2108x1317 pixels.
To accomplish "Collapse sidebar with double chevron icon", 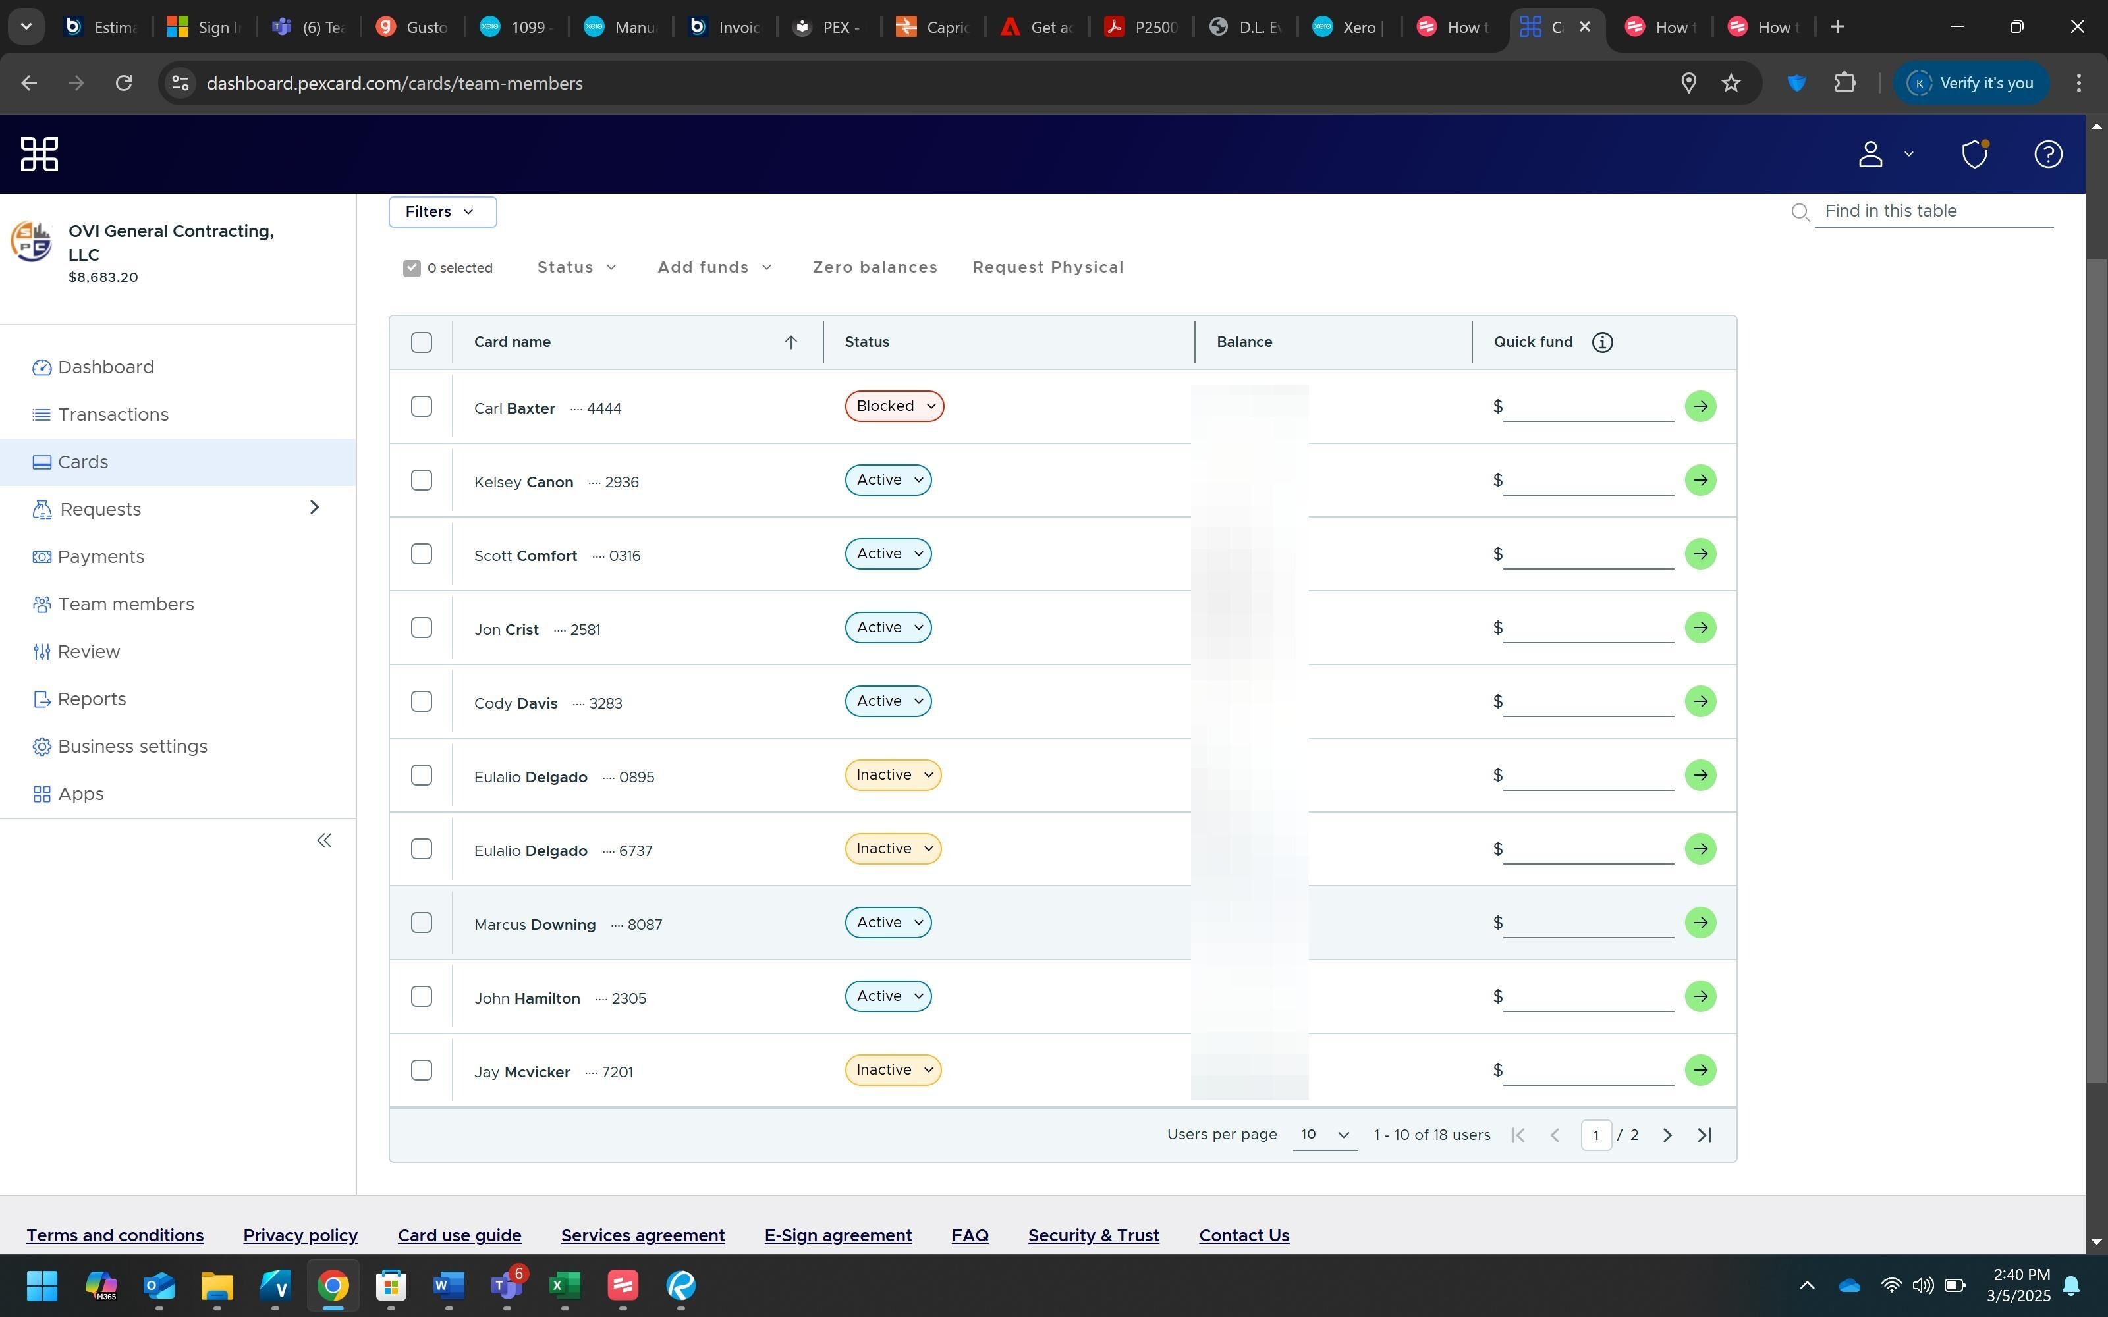I will (x=324, y=840).
